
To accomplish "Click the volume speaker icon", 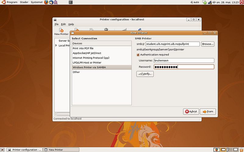I will pyautogui.click(x=214, y=2).
